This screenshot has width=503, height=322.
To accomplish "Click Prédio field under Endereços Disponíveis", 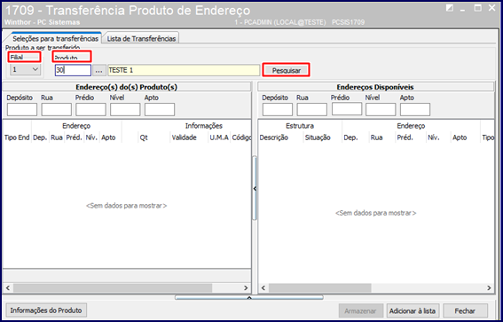I will click(x=347, y=109).
